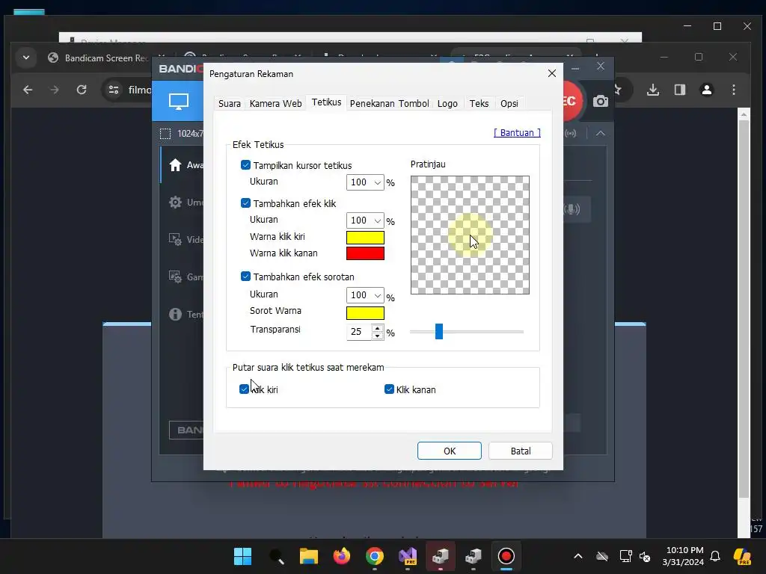The image size is (766, 574).
Task: Select Bandicam screen recording mode monitor icon
Action: click(x=178, y=102)
